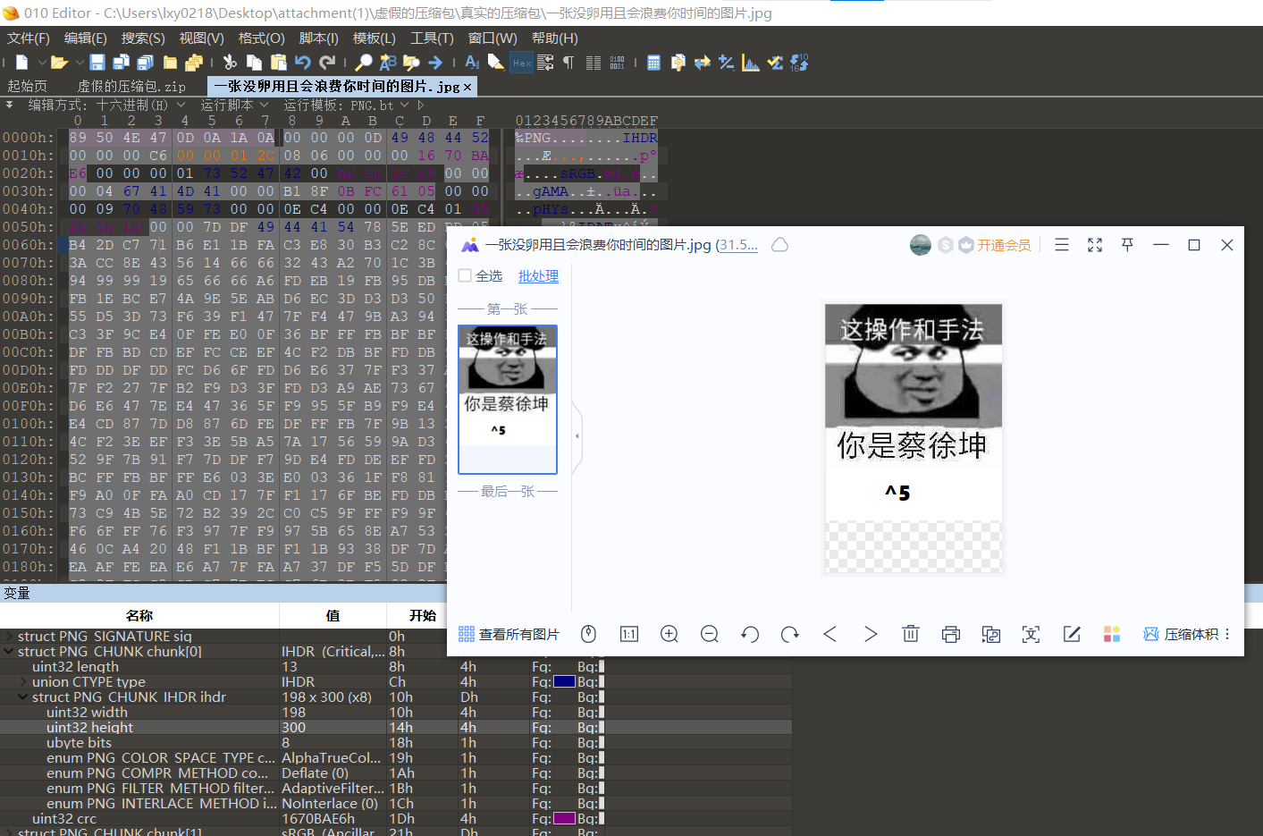The width and height of the screenshot is (1263, 836).
Task: Pin the image viewer window on top
Action: click(1127, 245)
